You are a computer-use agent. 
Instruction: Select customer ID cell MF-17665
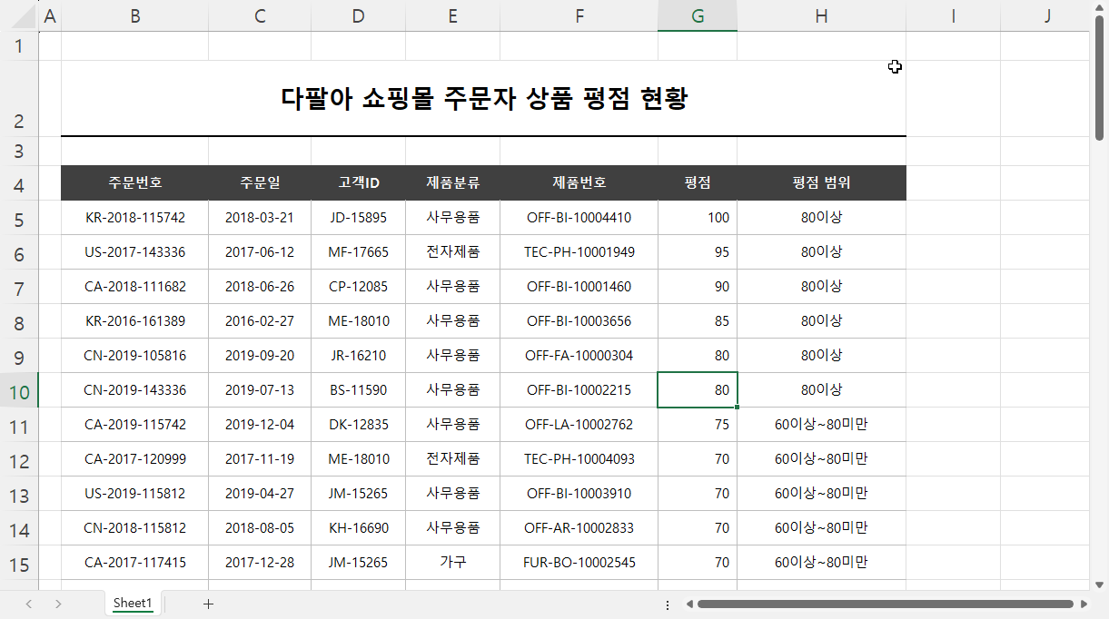point(359,252)
